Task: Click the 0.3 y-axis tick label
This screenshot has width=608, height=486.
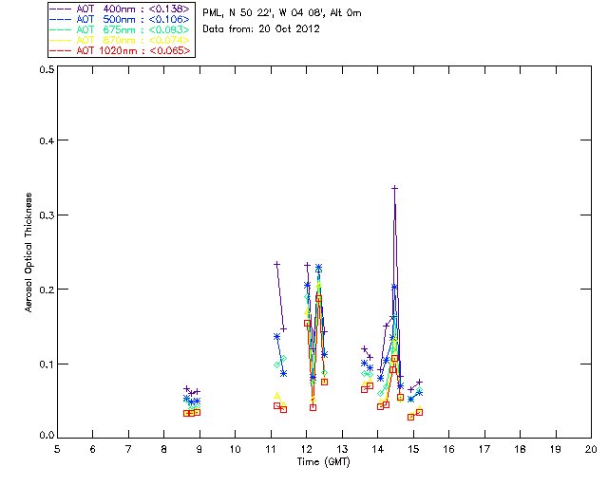Action: 47,215
